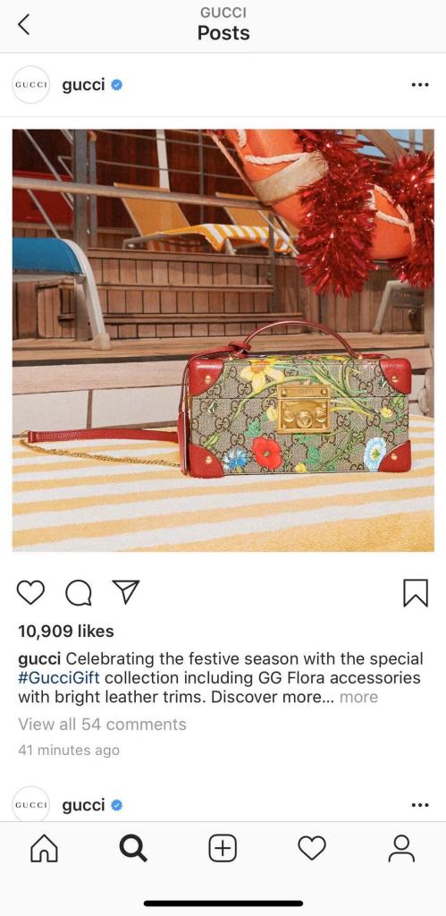Go back with the left chevron arrow
446x916 pixels.
[x=23, y=24]
